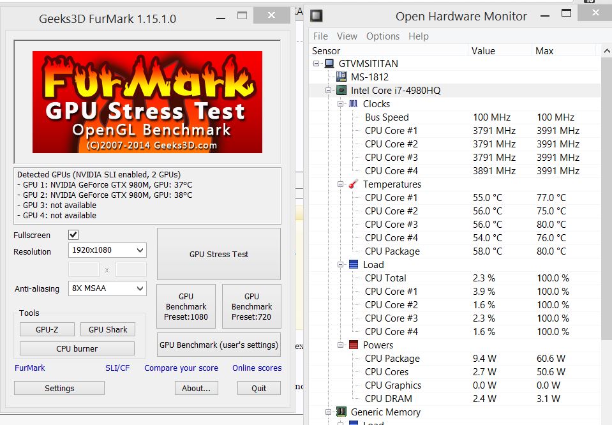Click the 60.6 W max power value
The image size is (612, 425).
[551, 358]
